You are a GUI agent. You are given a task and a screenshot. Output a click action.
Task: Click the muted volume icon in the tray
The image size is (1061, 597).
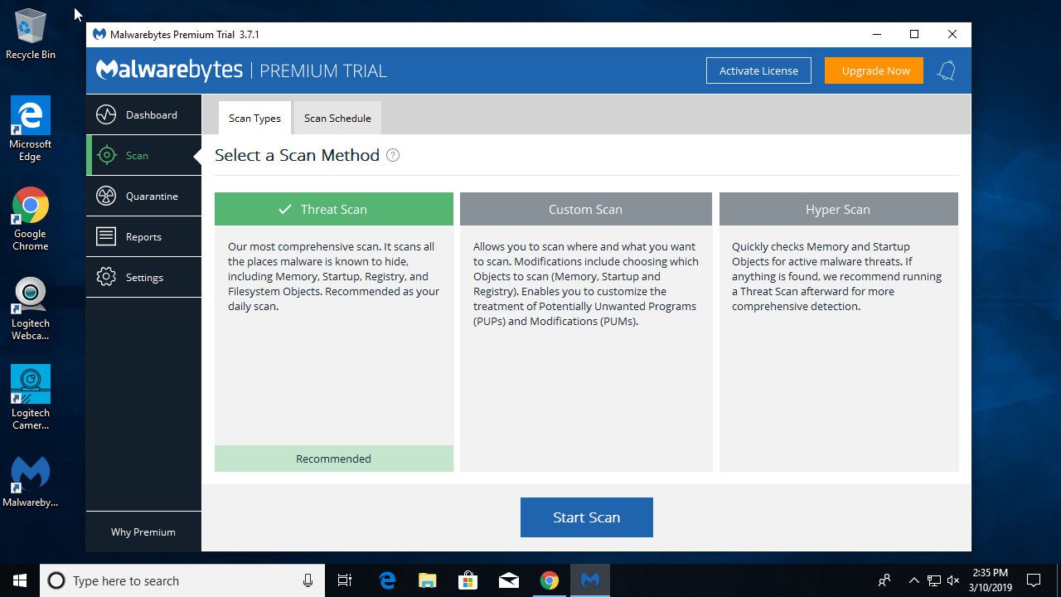pos(953,580)
